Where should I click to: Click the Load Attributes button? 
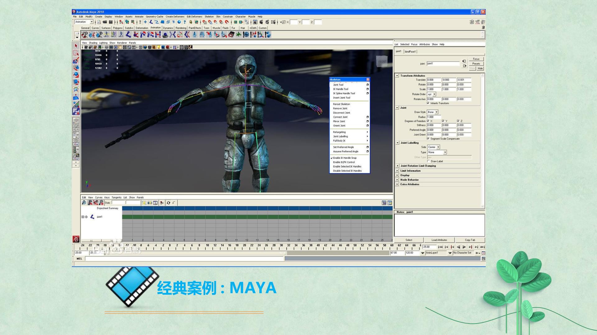click(439, 240)
